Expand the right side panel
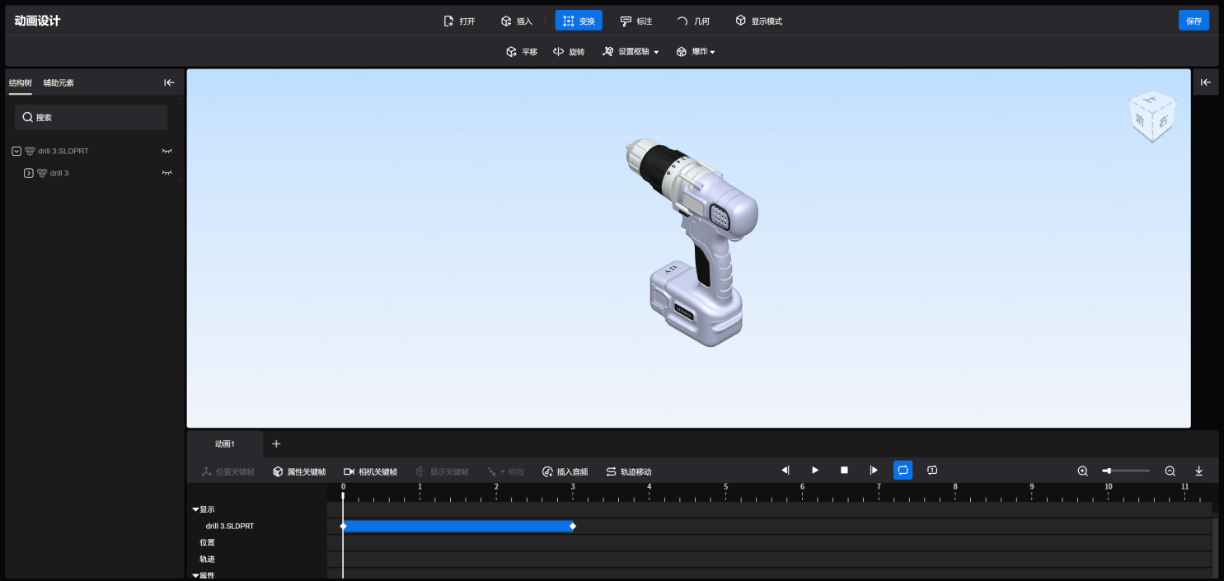The height and width of the screenshot is (581, 1224). (1206, 82)
